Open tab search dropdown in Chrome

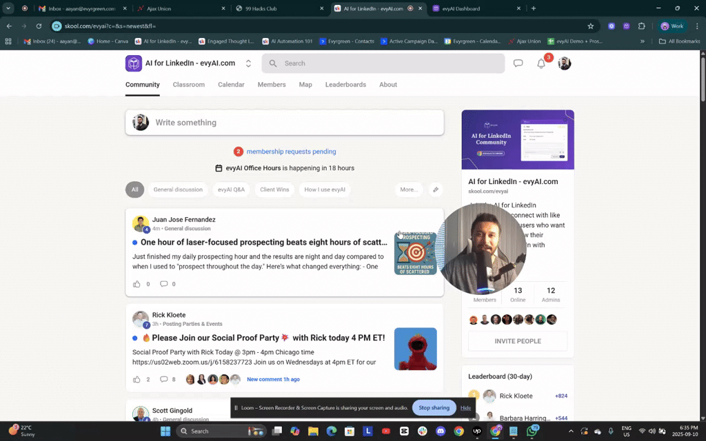coord(8,8)
